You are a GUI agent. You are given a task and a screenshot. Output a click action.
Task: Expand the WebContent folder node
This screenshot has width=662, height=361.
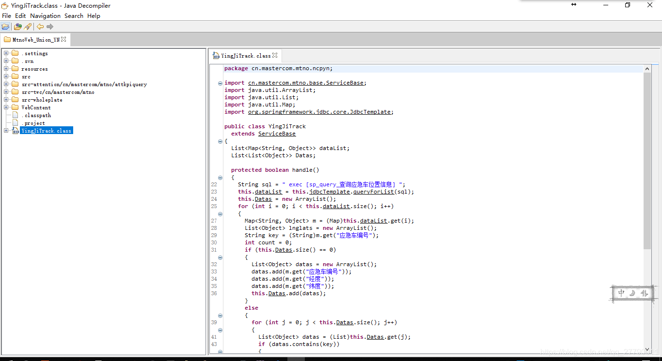coord(6,107)
